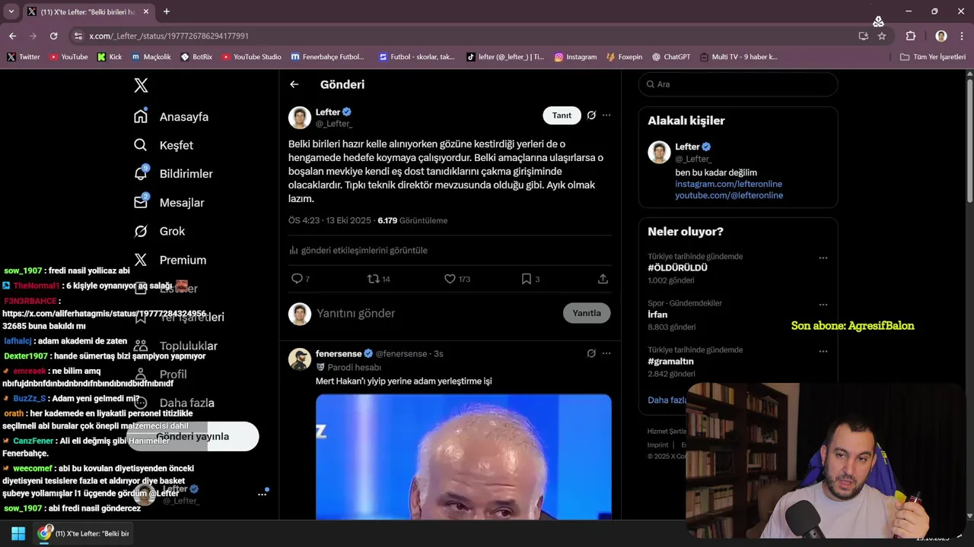Image resolution: width=974 pixels, height=547 pixels.
Task: Click the Ara search field
Action: [x=738, y=84]
